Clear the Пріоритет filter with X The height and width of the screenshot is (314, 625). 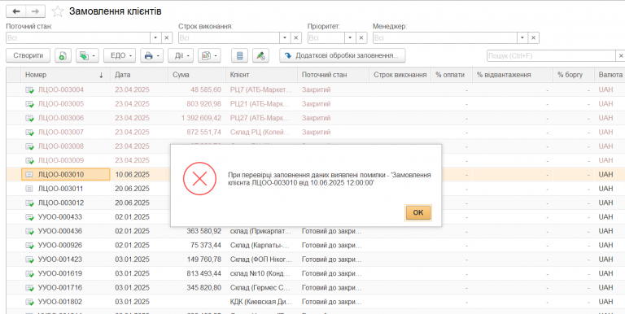coord(361,38)
